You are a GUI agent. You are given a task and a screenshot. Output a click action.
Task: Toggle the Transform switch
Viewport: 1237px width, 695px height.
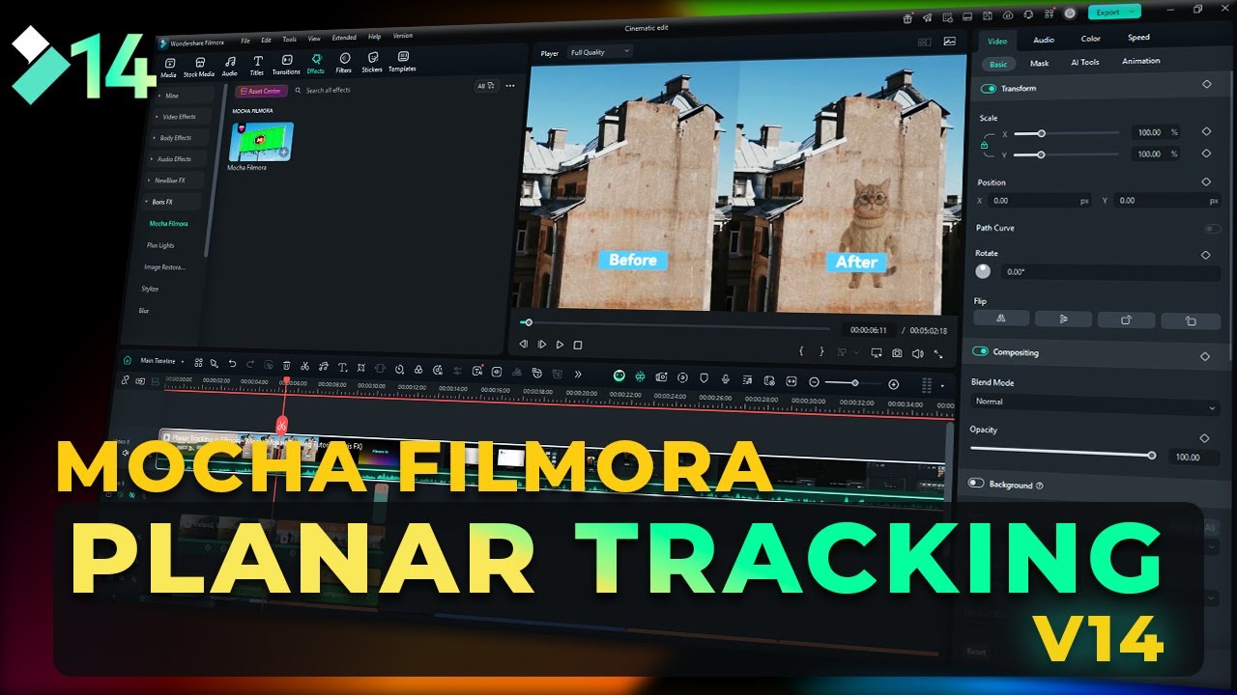coord(989,88)
